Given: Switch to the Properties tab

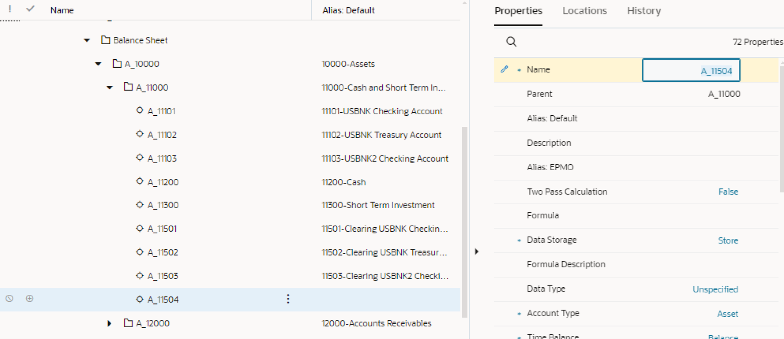Looking at the screenshot, I should [x=518, y=11].
